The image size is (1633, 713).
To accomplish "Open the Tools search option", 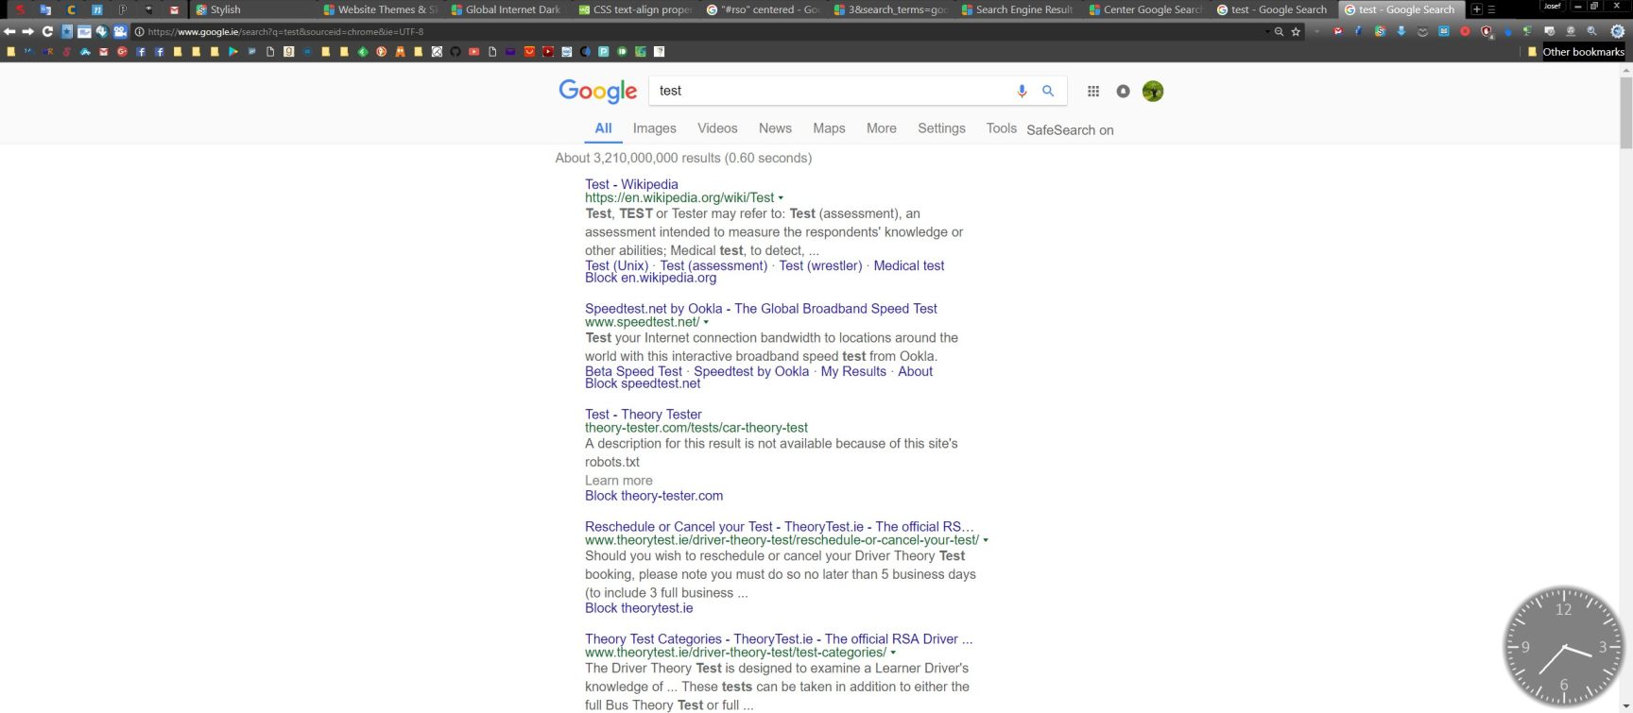I will point(1001,128).
